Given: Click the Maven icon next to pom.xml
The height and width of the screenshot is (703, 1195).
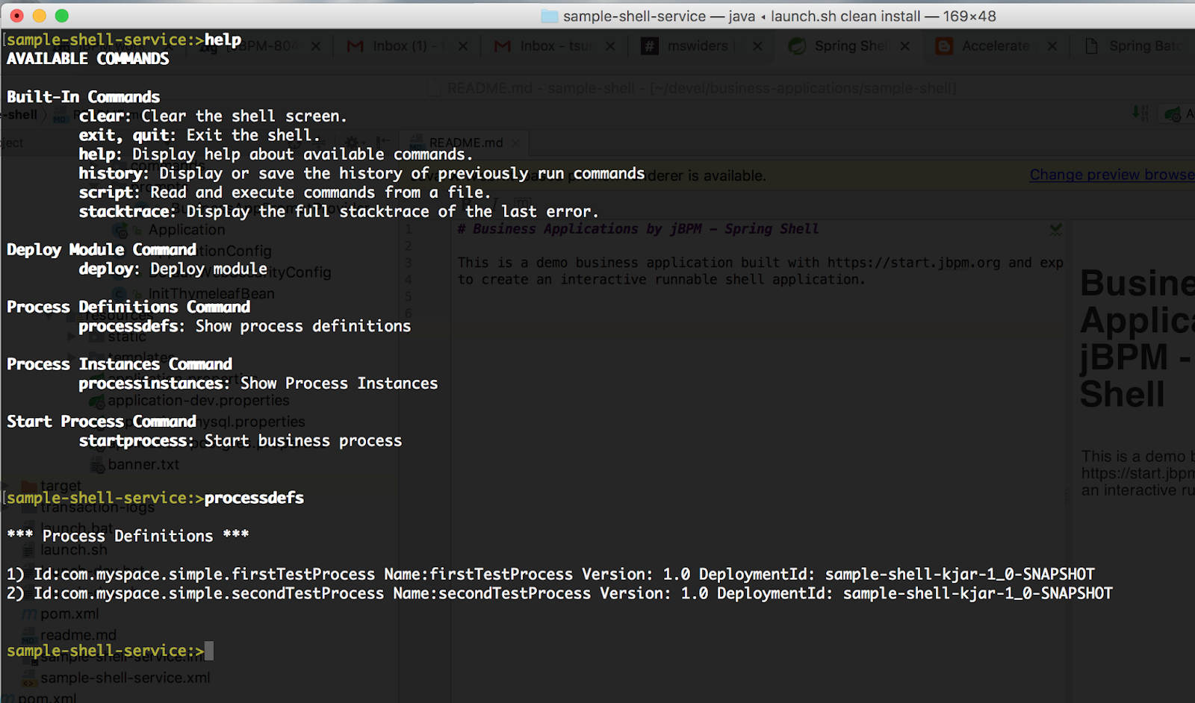Looking at the screenshot, I should pos(28,613).
